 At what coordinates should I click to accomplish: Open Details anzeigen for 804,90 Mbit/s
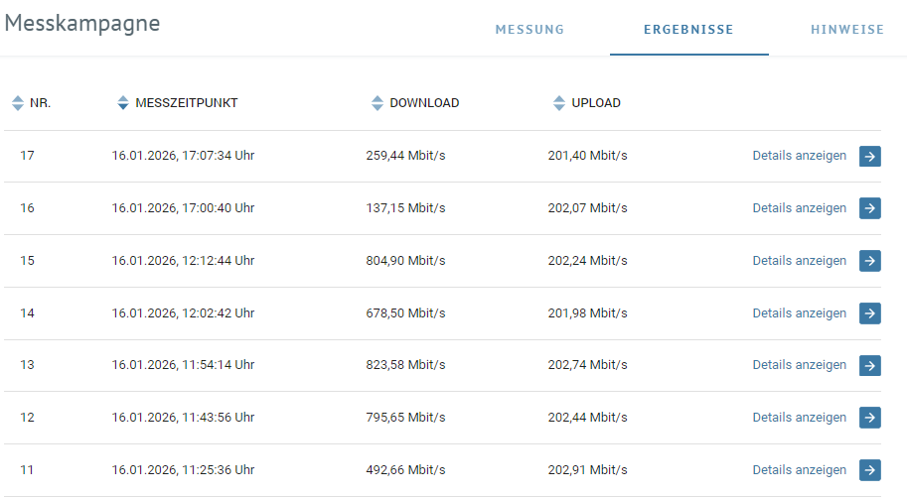point(800,261)
